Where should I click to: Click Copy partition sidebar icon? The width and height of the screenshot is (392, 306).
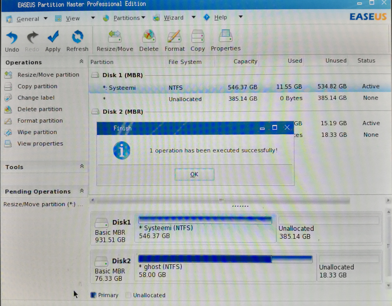(x=8, y=86)
